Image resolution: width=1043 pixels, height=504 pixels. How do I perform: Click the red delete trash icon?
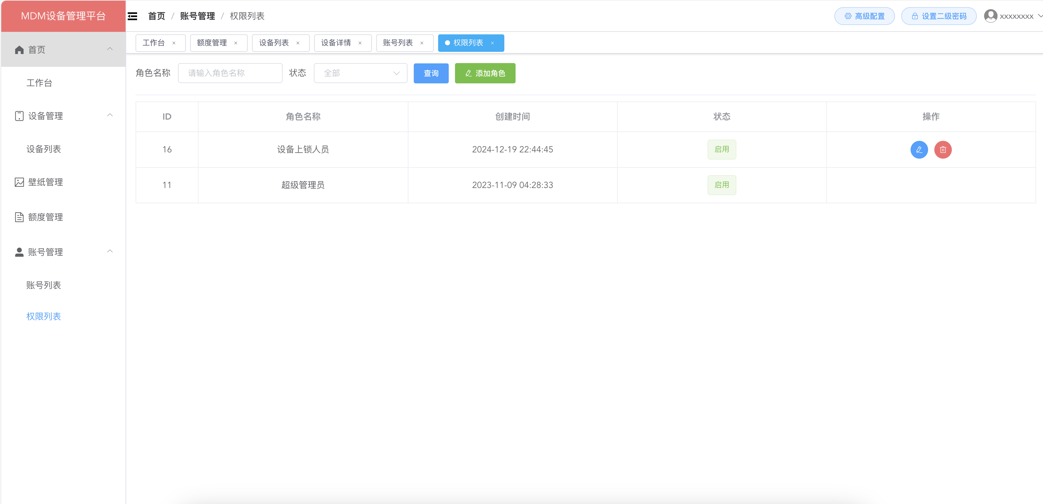coord(942,149)
